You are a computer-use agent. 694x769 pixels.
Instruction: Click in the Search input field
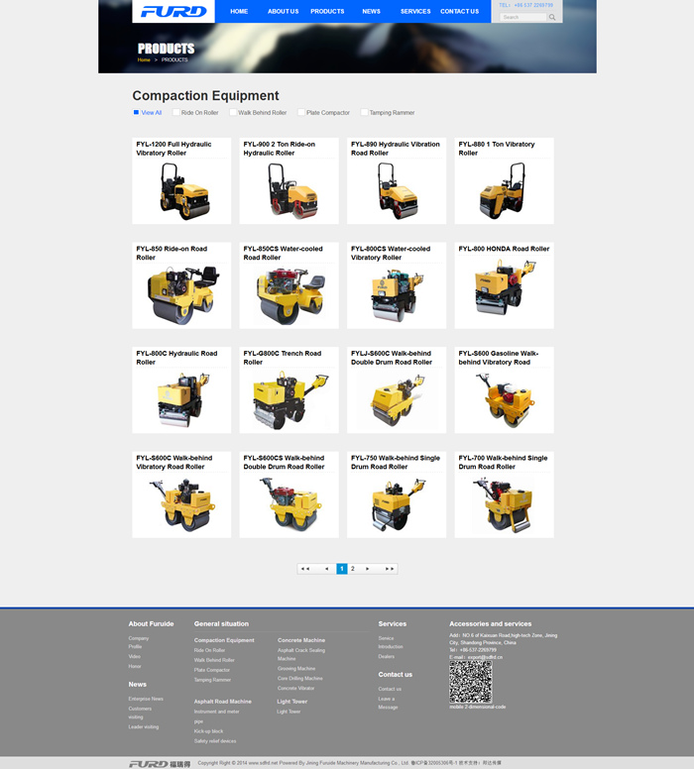point(523,17)
